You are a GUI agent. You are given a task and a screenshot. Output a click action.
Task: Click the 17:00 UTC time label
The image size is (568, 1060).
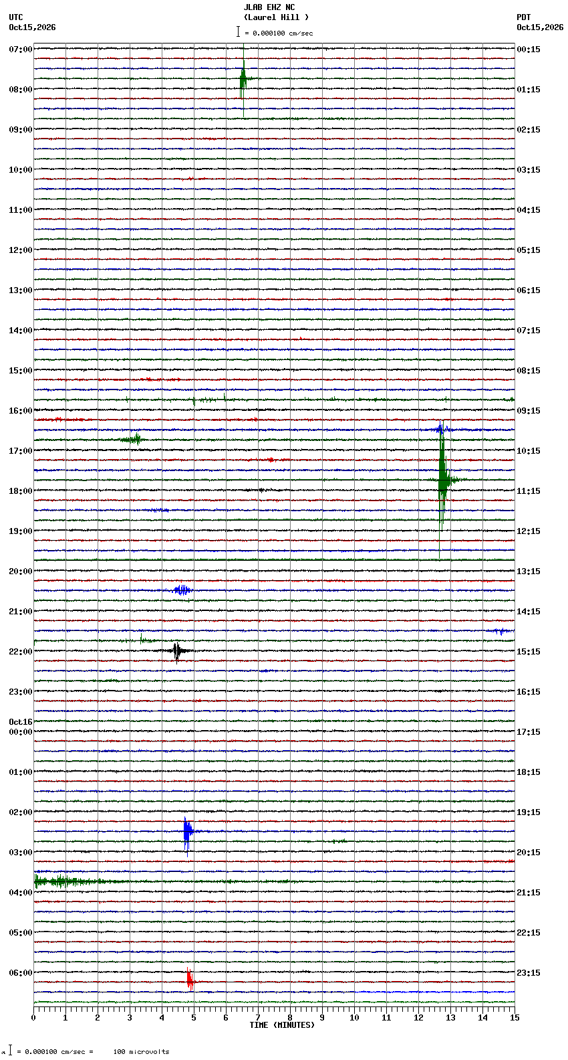[x=21, y=451]
